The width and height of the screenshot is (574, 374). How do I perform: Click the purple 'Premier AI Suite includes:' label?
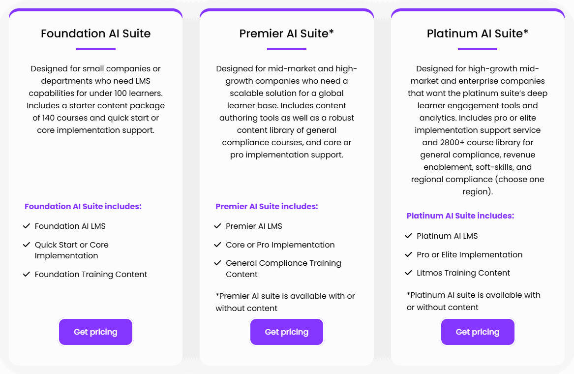point(267,207)
